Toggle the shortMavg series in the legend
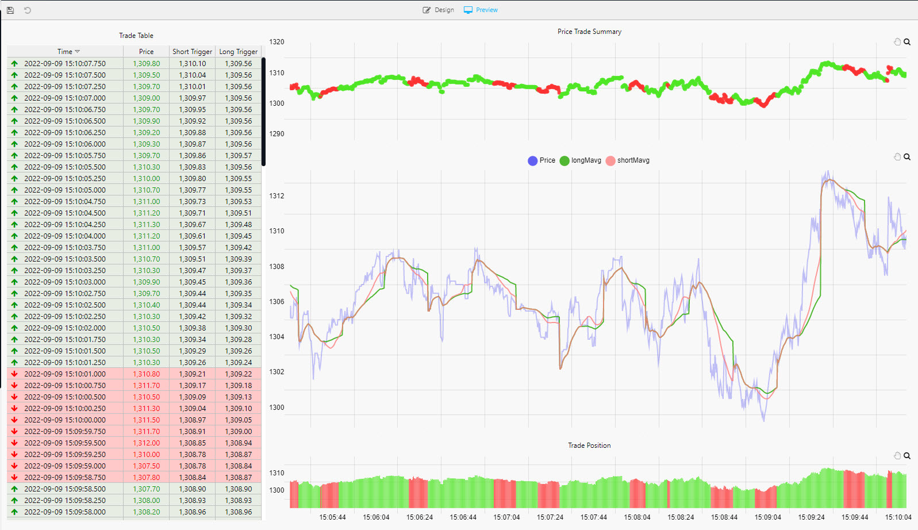Viewport: 918px width, 530px height. point(628,160)
